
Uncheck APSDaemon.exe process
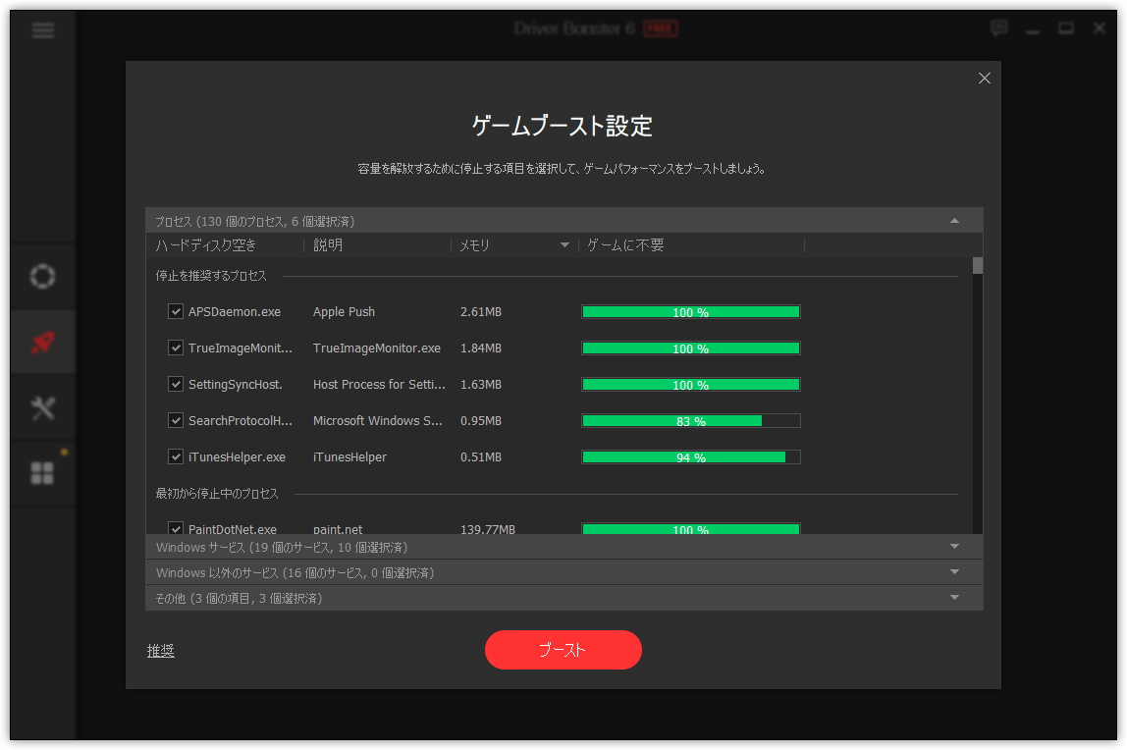pos(176,311)
